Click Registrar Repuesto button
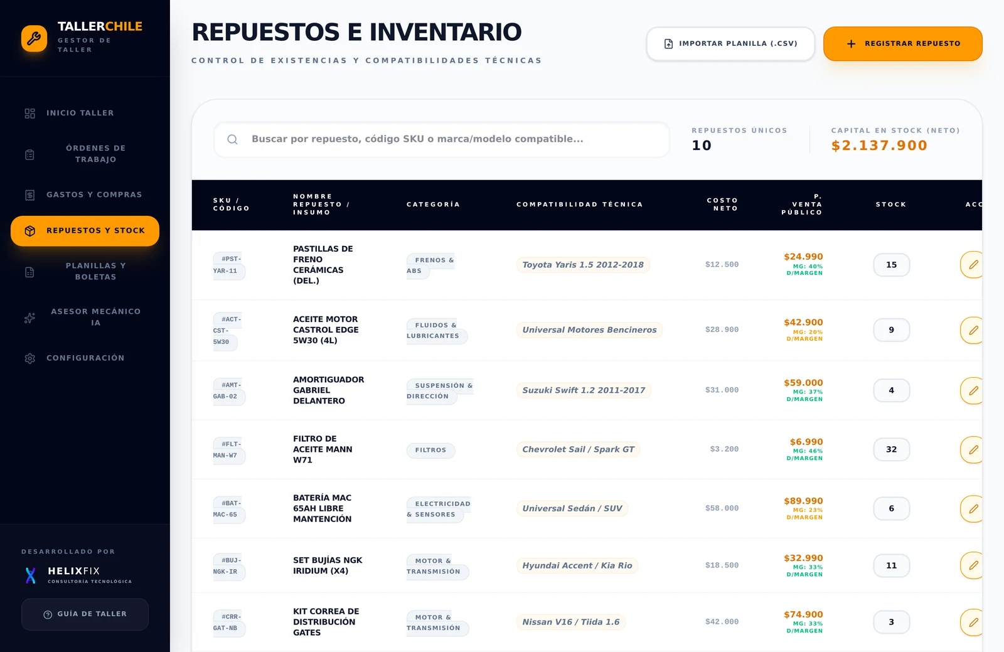 (x=902, y=44)
